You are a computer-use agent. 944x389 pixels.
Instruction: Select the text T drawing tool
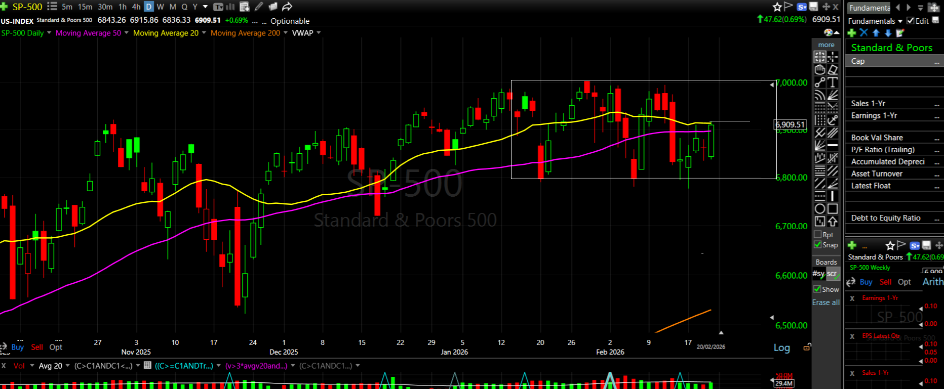(x=833, y=82)
